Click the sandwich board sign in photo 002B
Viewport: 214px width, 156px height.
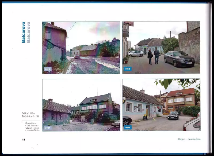click(x=145, y=117)
